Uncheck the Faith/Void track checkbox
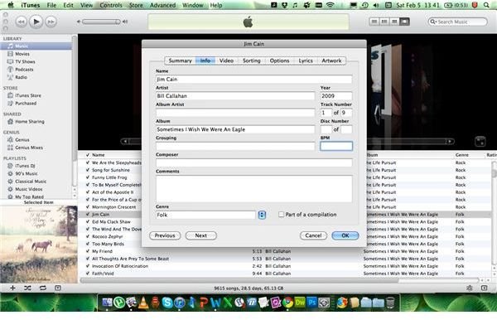 click(88, 274)
